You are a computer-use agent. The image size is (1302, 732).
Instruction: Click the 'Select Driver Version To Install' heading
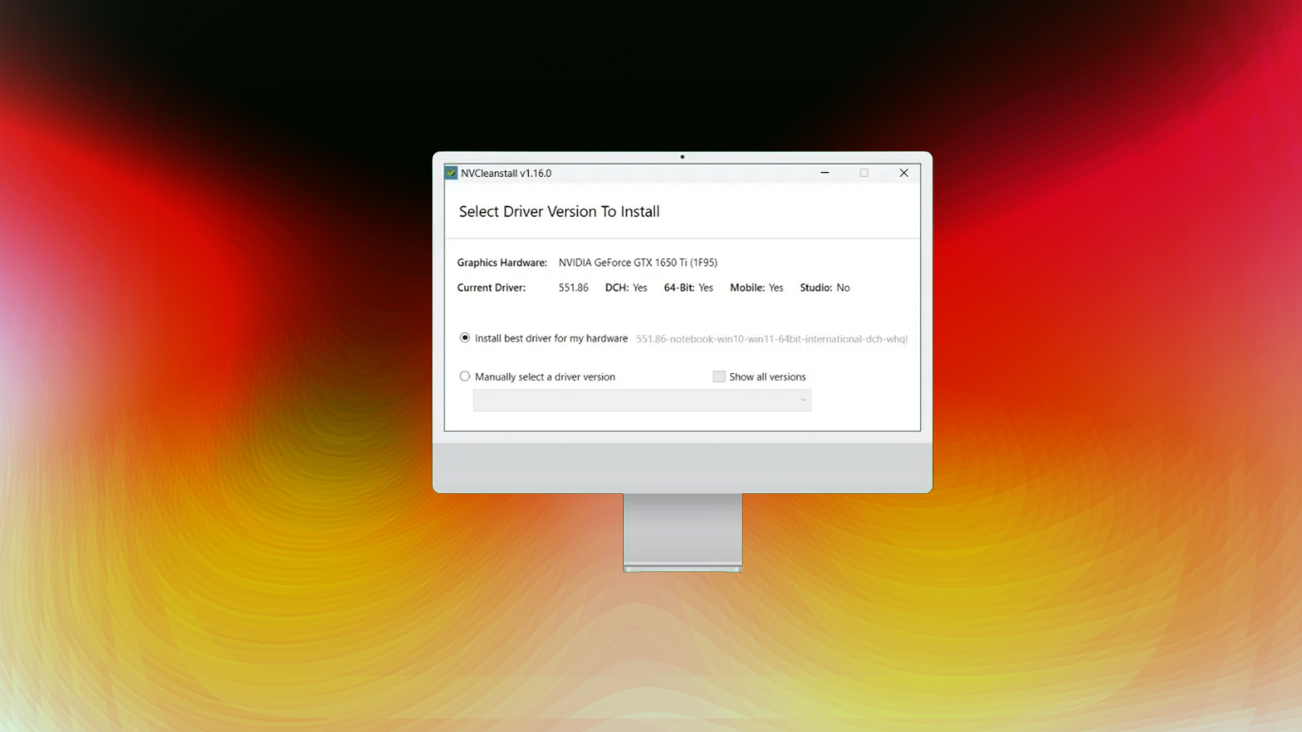pos(559,211)
